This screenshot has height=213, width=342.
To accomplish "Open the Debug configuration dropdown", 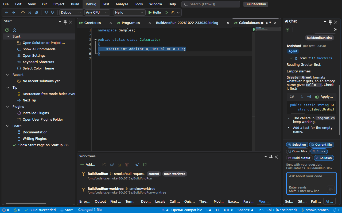I will coord(71,13).
